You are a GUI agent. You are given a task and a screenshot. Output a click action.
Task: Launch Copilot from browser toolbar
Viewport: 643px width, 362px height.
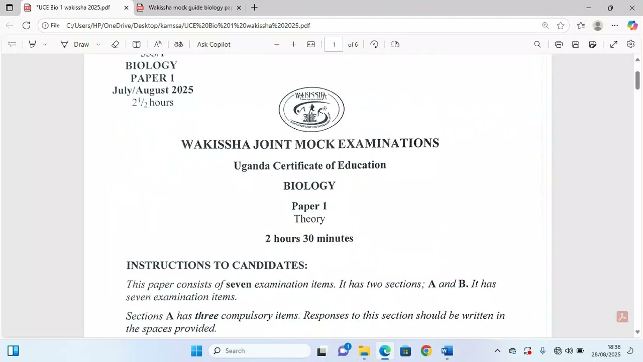pos(632,26)
